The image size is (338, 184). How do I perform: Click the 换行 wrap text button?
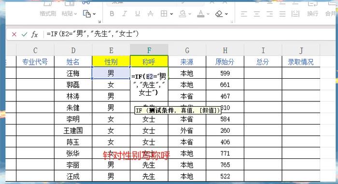pos(312,14)
